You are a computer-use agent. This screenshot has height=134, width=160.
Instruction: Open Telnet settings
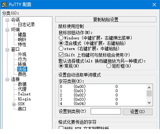[24, 94]
